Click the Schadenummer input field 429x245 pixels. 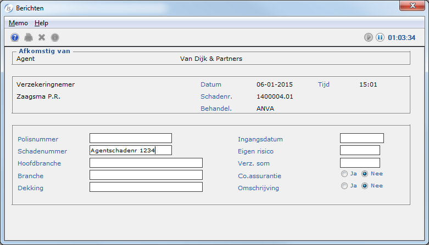coord(131,150)
